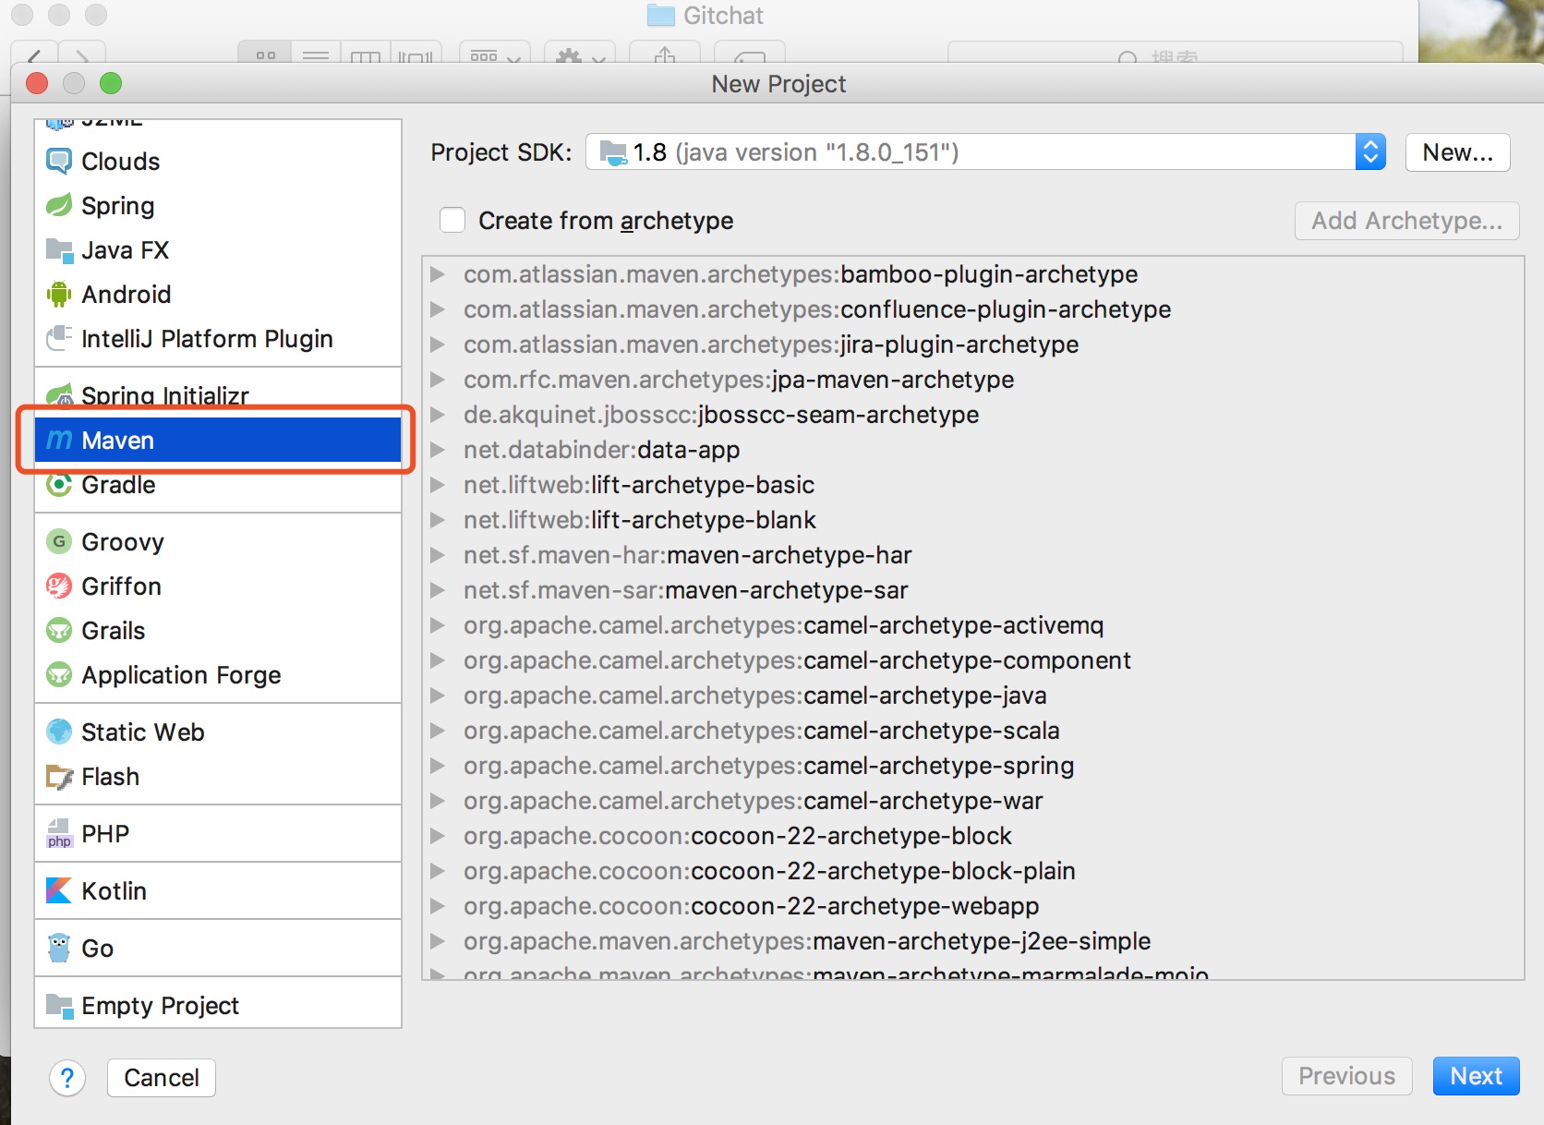Click the Groovy project type icon

(x=59, y=542)
